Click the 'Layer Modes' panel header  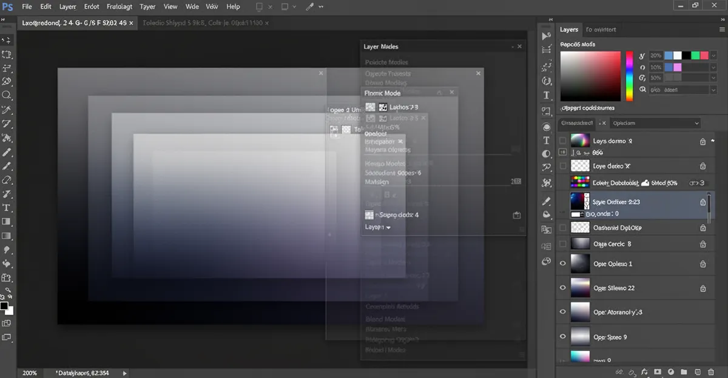point(381,47)
